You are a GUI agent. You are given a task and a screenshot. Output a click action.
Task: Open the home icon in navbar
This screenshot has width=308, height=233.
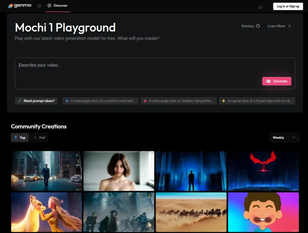(39, 5)
